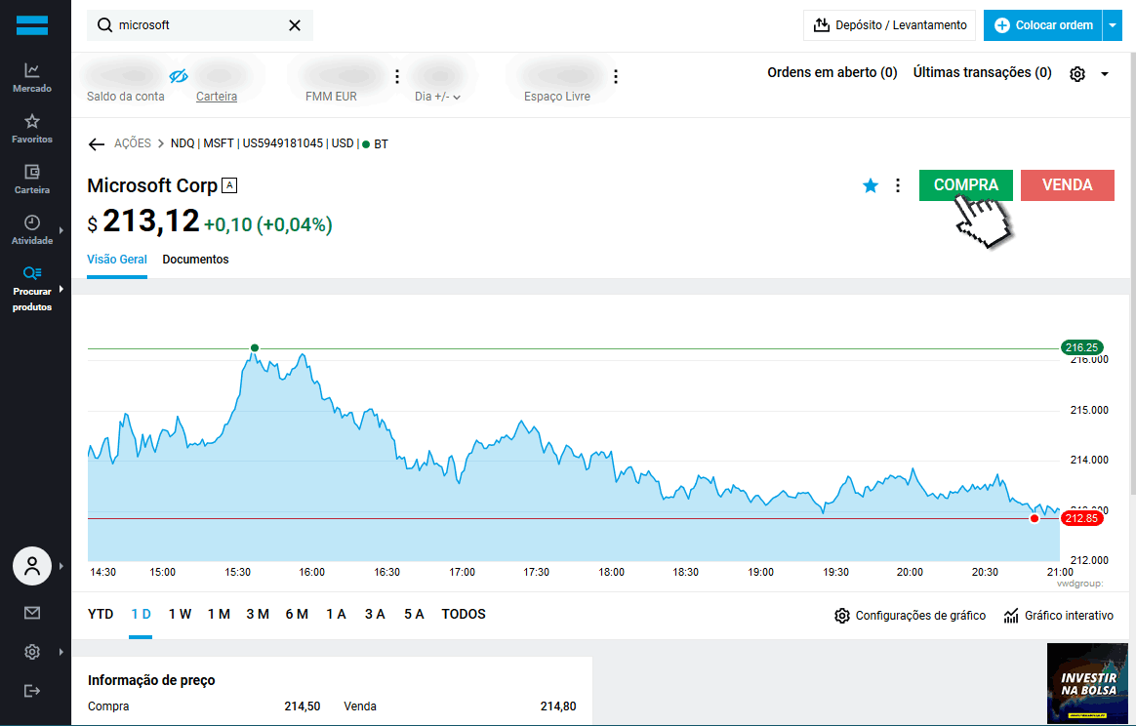Open the user profile avatar
1136x726 pixels.
tap(32, 566)
